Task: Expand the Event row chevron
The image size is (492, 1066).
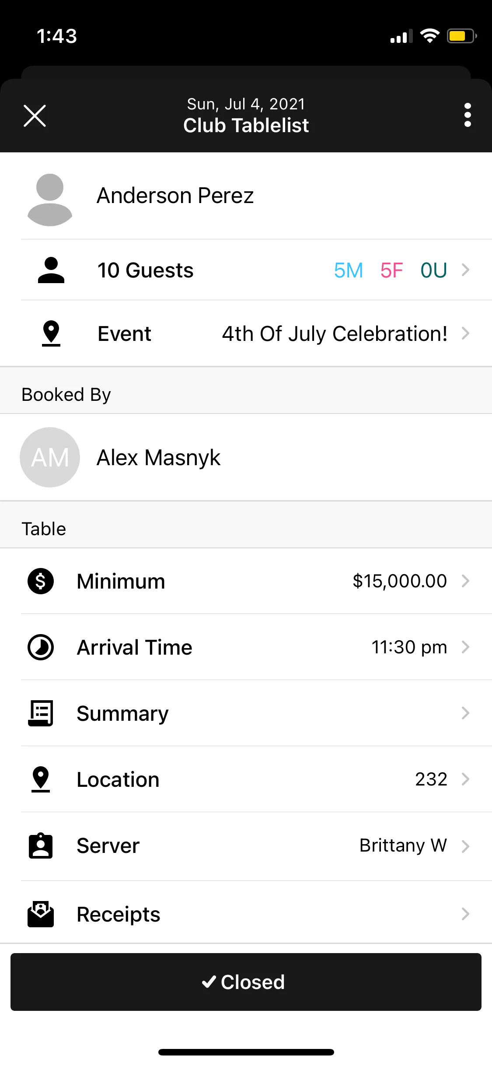Action: pyautogui.click(x=465, y=333)
